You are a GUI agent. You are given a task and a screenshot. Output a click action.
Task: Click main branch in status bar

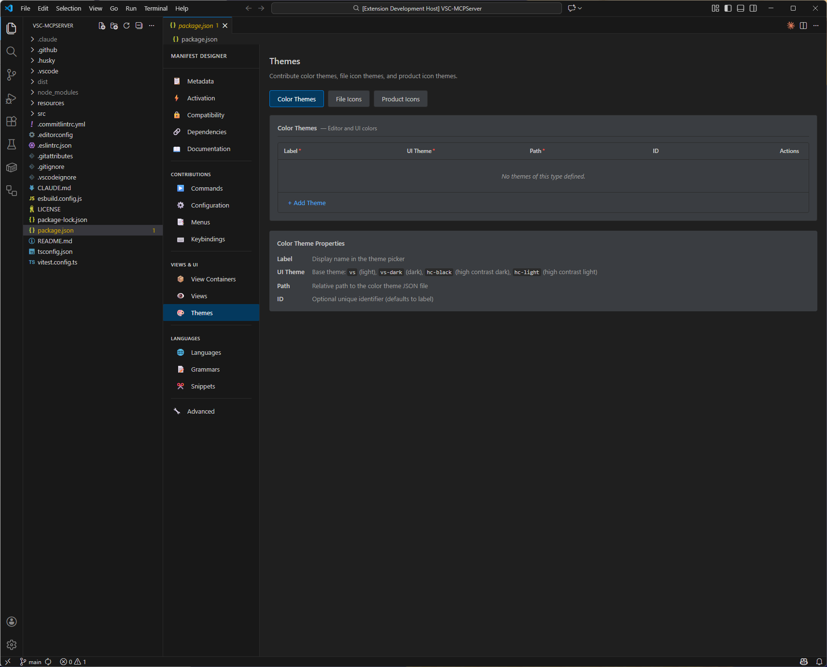(30, 662)
